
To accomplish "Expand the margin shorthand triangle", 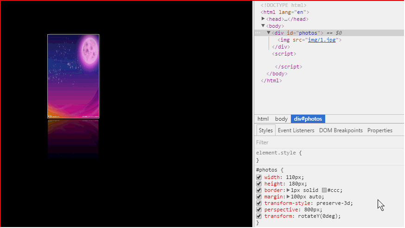I will (x=288, y=197).
